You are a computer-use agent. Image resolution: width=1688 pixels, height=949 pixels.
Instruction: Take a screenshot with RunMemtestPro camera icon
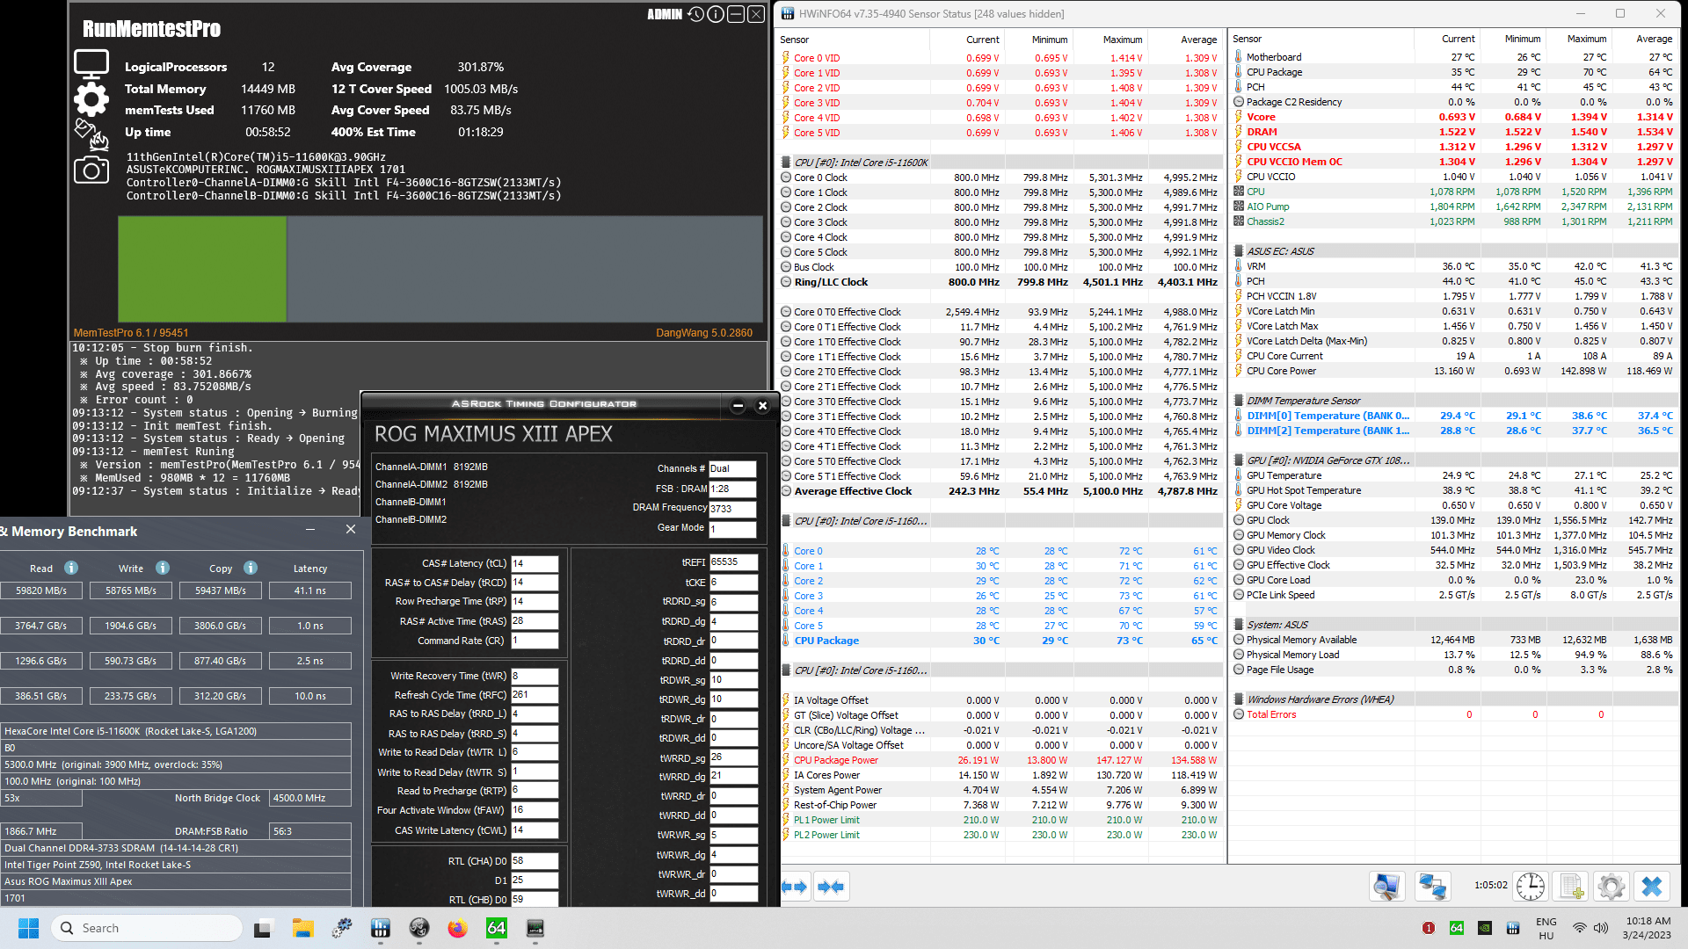[91, 170]
